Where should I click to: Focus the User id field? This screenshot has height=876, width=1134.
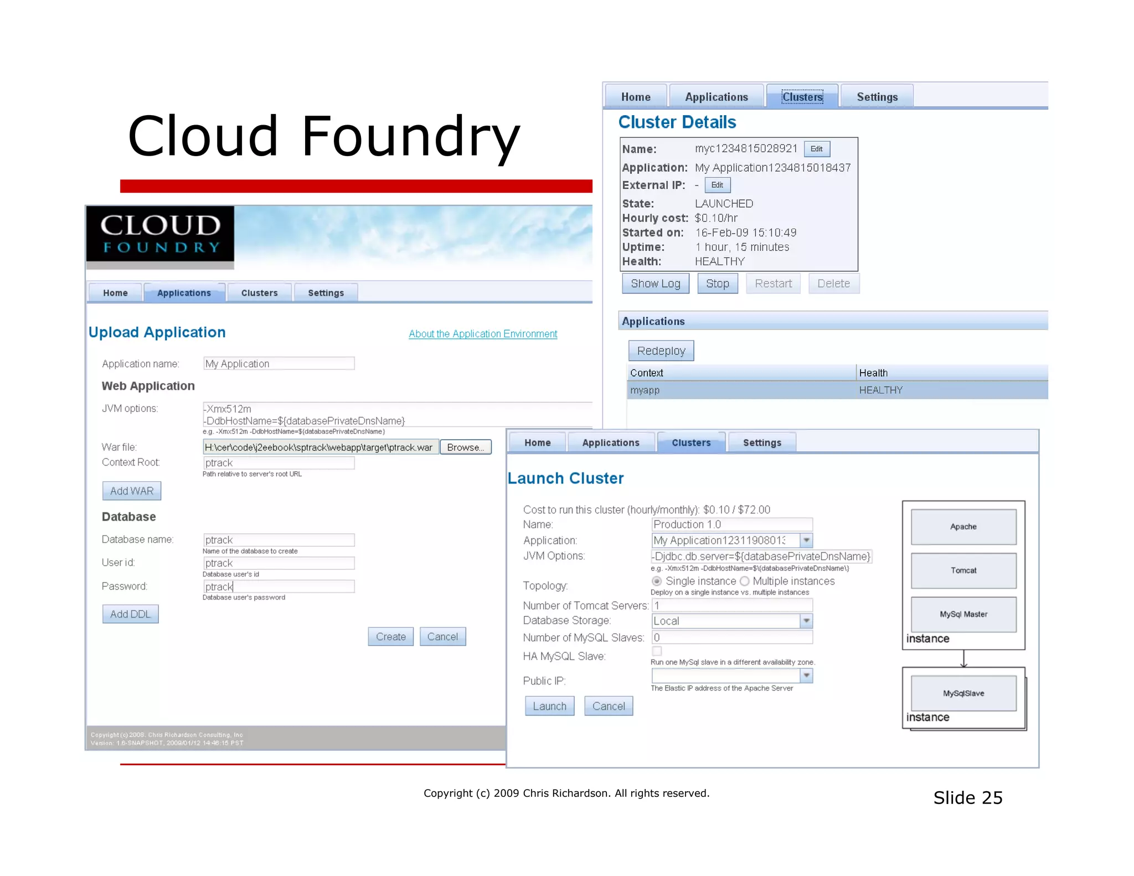coord(279,563)
